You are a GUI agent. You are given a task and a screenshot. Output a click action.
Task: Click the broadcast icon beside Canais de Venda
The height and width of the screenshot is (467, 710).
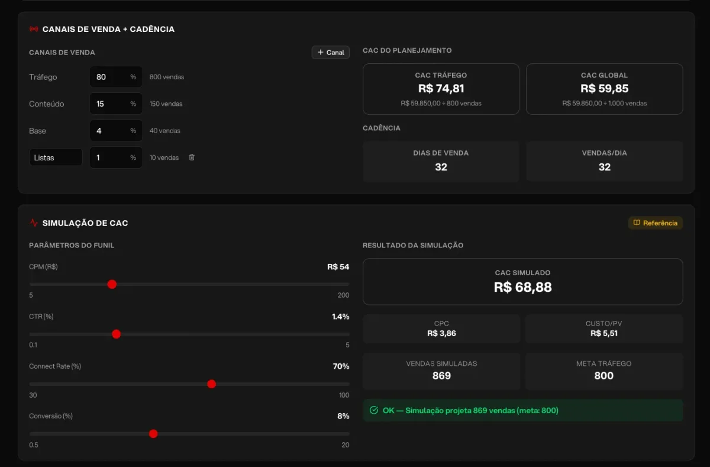(34, 29)
